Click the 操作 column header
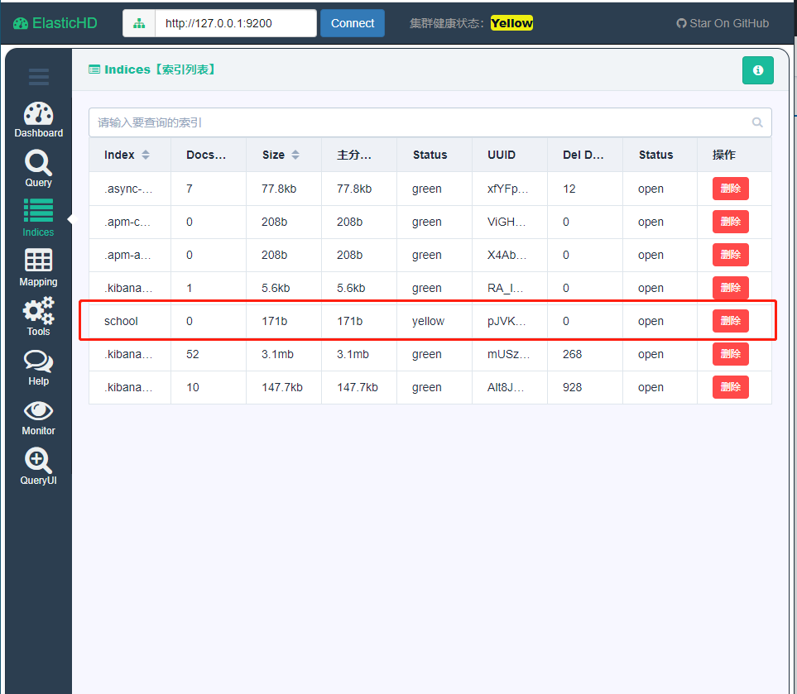Viewport: 797px width, 694px height. 724,155
